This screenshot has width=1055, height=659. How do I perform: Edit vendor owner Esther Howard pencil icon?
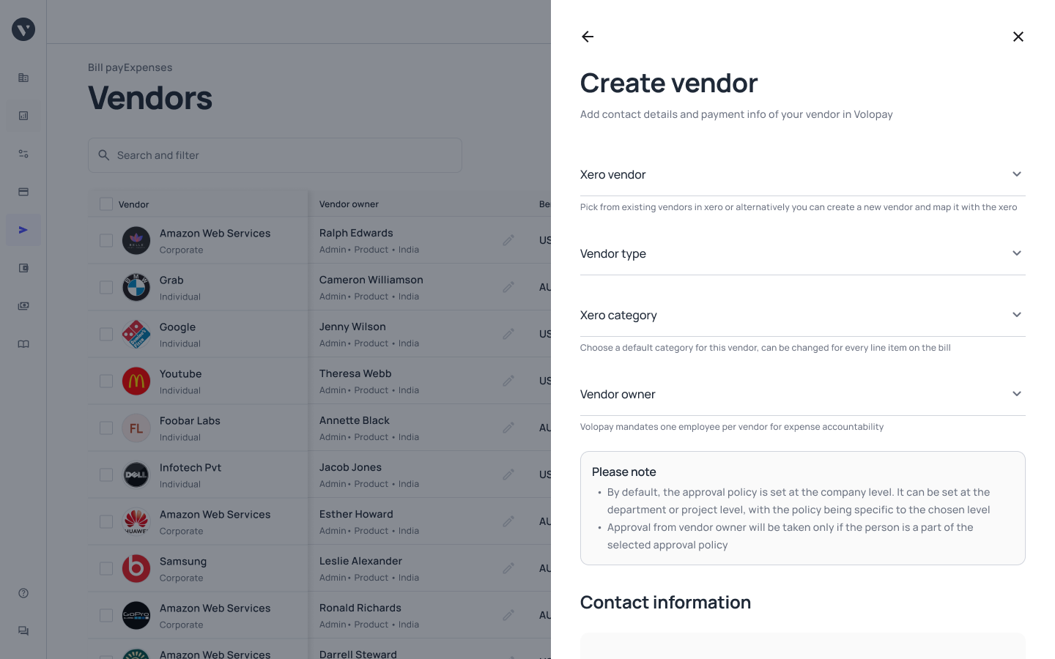(x=508, y=521)
